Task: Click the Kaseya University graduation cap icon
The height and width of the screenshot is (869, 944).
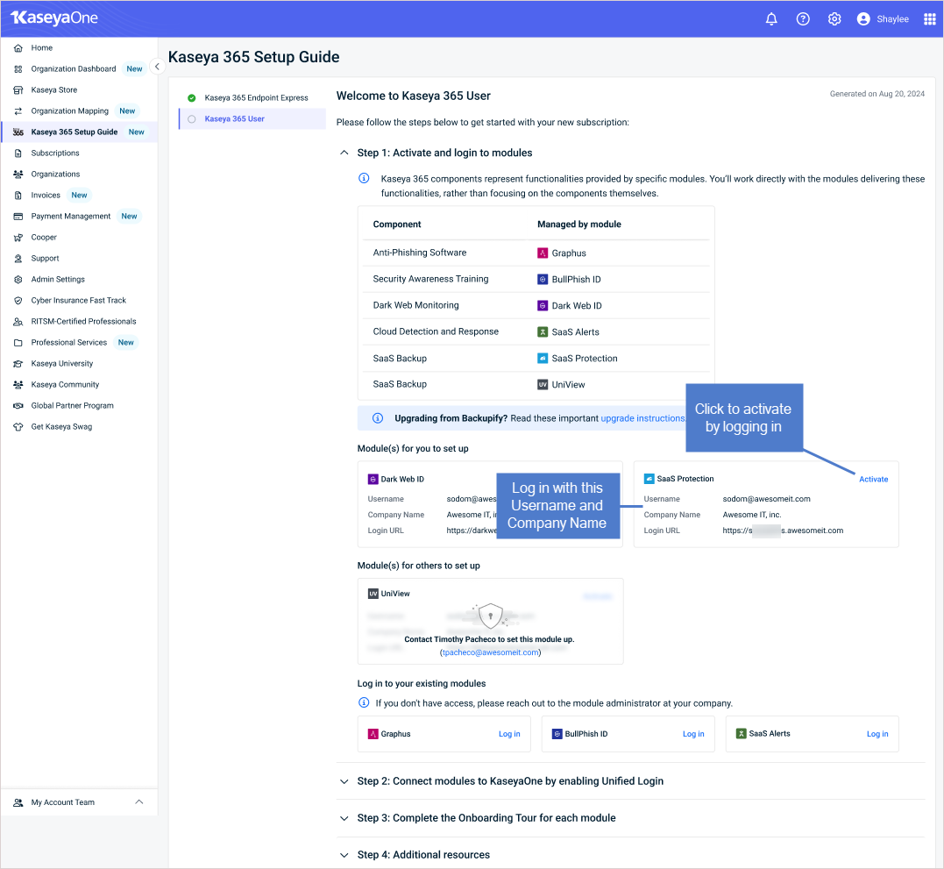Action: click(18, 364)
